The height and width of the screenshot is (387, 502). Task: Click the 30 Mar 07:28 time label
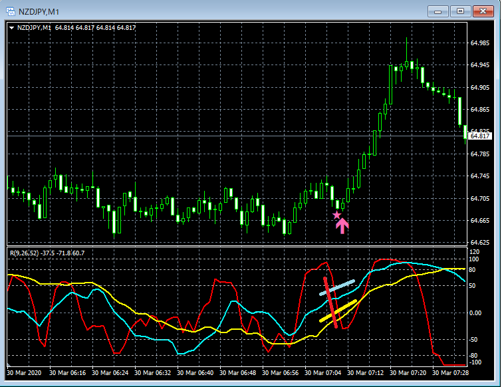pos(449,373)
